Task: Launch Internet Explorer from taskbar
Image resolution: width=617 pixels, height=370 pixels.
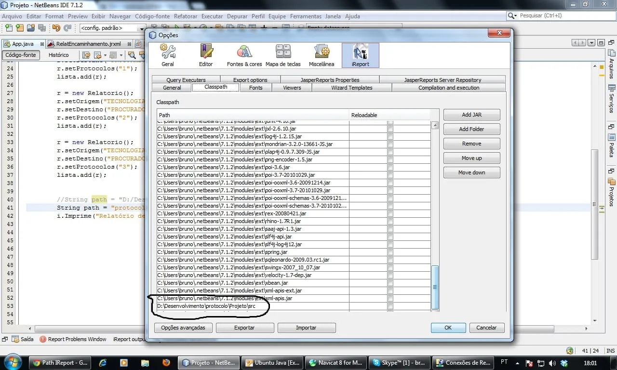Action: point(103,363)
